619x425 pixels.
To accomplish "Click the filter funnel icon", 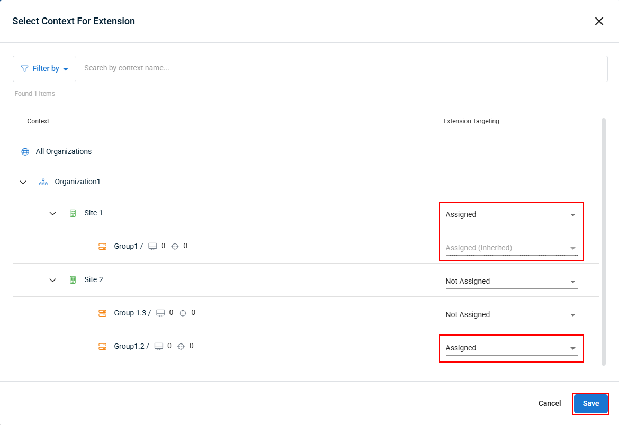I will point(24,69).
